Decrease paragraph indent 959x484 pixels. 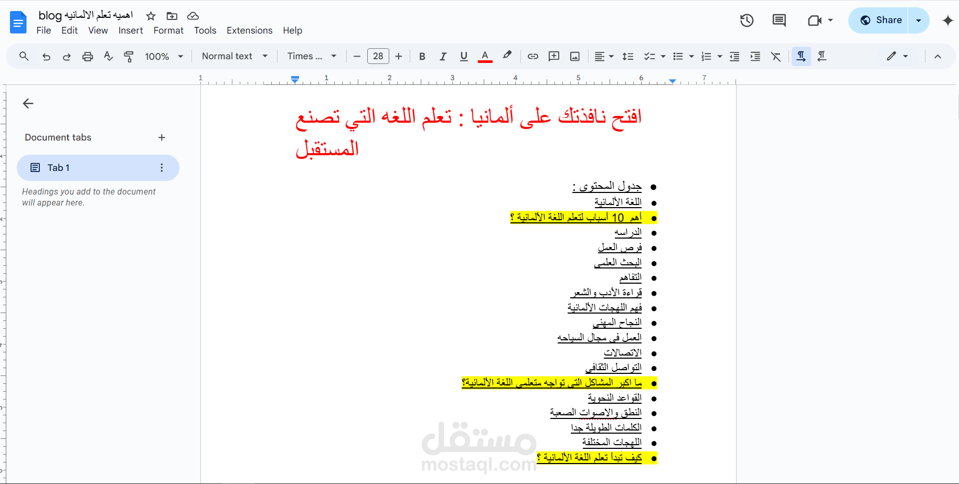(x=734, y=56)
